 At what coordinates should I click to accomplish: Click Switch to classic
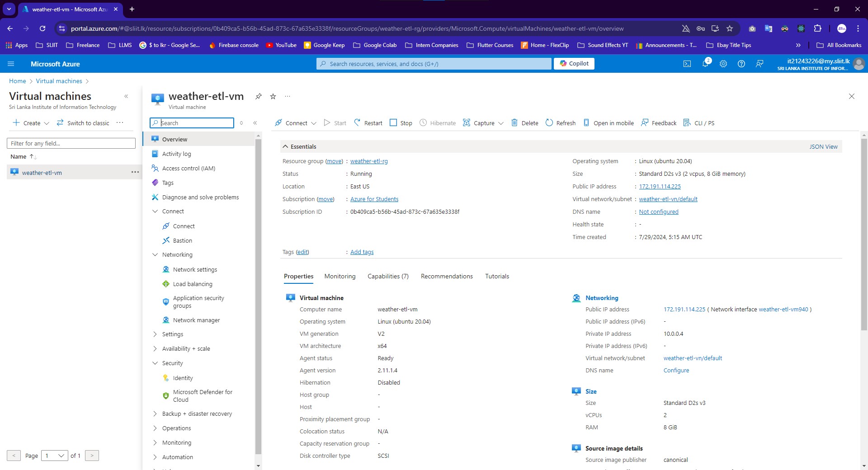[x=83, y=123]
